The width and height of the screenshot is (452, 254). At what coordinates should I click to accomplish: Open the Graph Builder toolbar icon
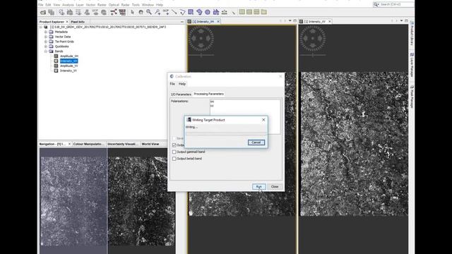pos(114,12)
